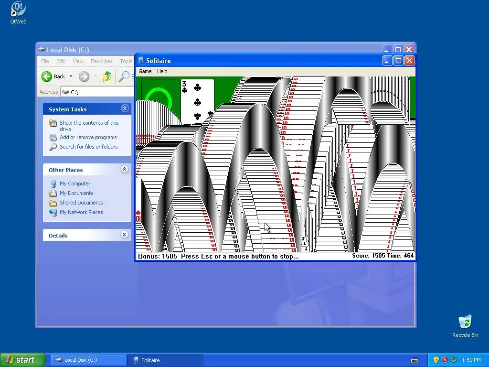Open the Back history dropdown arrow
The height and width of the screenshot is (367, 489).
71,76
